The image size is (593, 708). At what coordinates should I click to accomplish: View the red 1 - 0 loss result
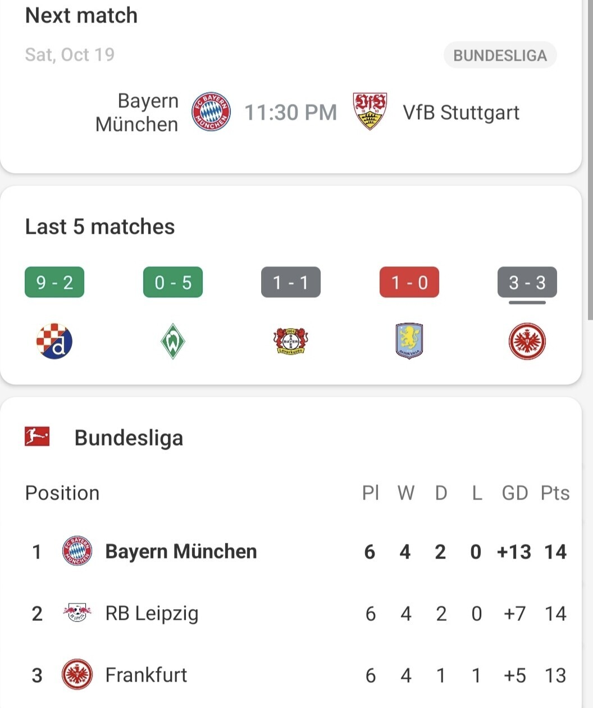coord(409,282)
